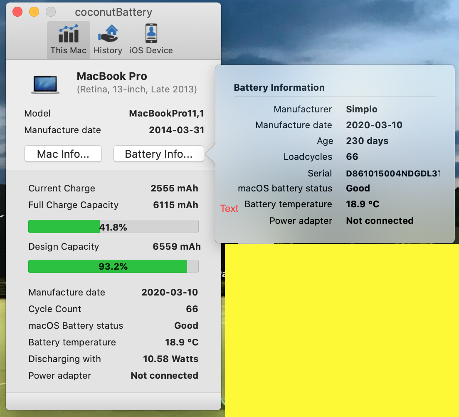459x417 pixels.
Task: Click the popover macOS battery status Good
Action: pos(358,188)
